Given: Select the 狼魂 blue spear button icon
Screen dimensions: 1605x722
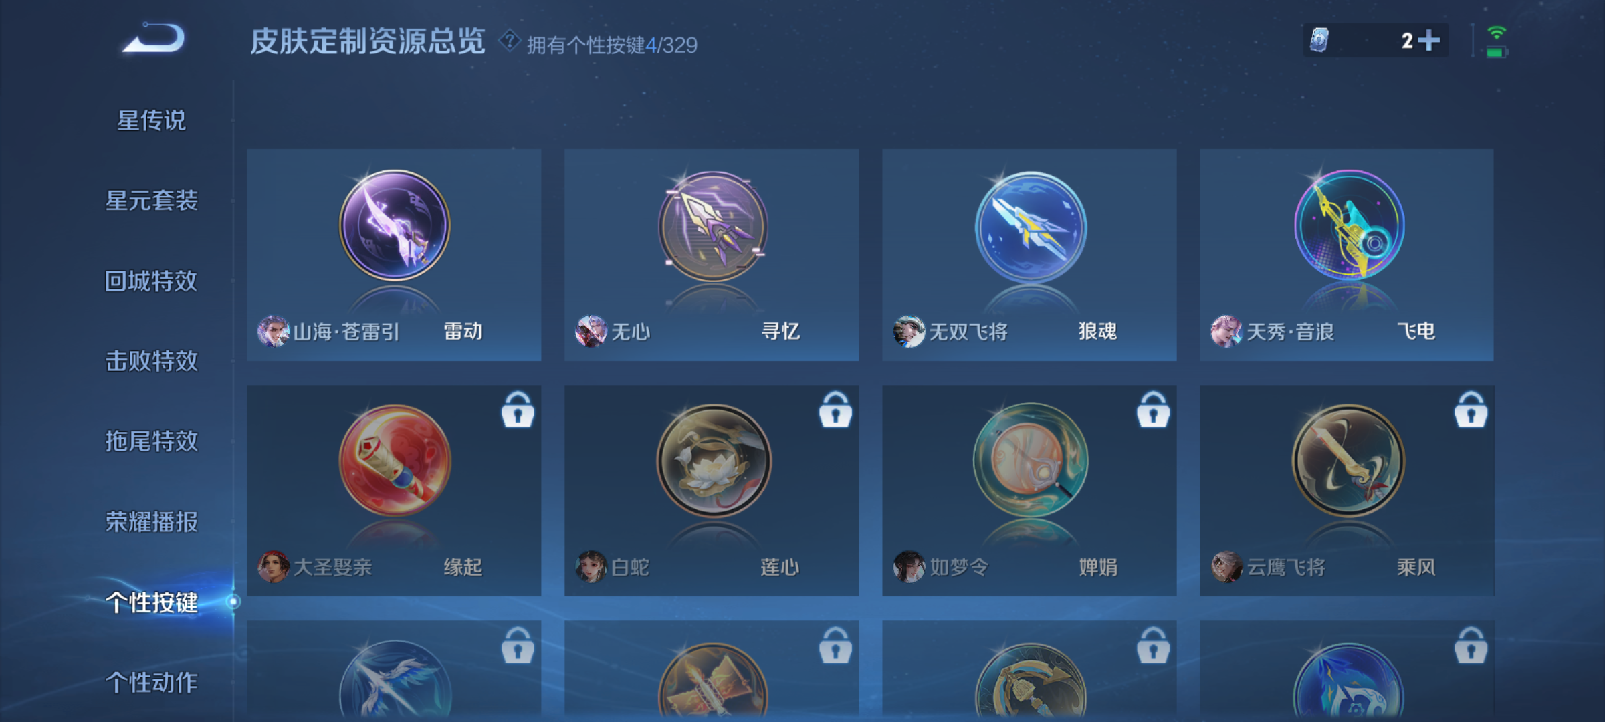Looking at the screenshot, I should (1031, 226).
